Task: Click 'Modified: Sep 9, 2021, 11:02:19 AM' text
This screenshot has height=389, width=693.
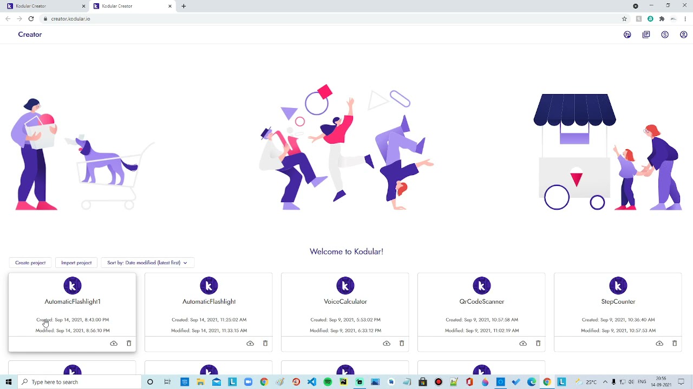Action: click(x=482, y=331)
